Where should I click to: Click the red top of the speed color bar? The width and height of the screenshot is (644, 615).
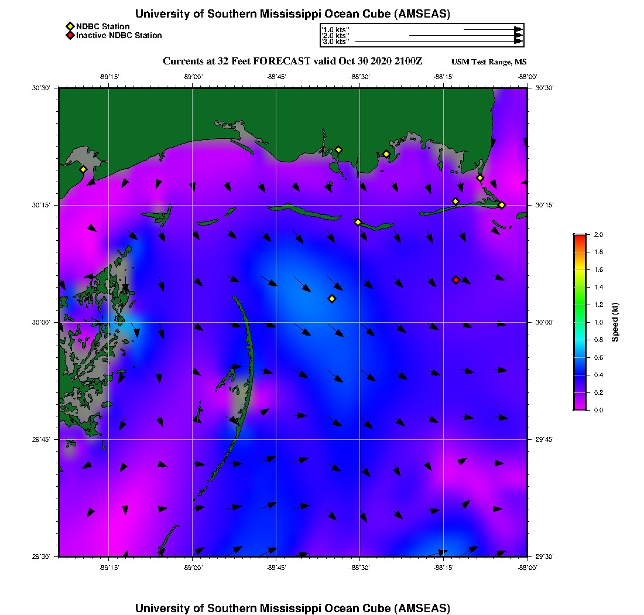pyautogui.click(x=579, y=237)
